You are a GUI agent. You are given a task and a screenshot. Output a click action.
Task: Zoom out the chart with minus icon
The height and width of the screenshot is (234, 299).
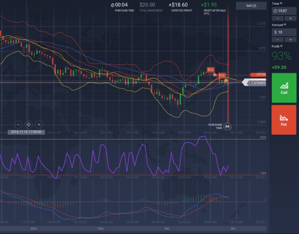pos(18,124)
